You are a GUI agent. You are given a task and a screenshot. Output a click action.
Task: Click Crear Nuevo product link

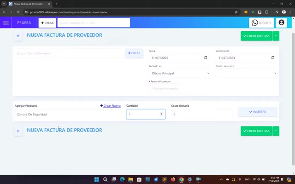(x=110, y=106)
